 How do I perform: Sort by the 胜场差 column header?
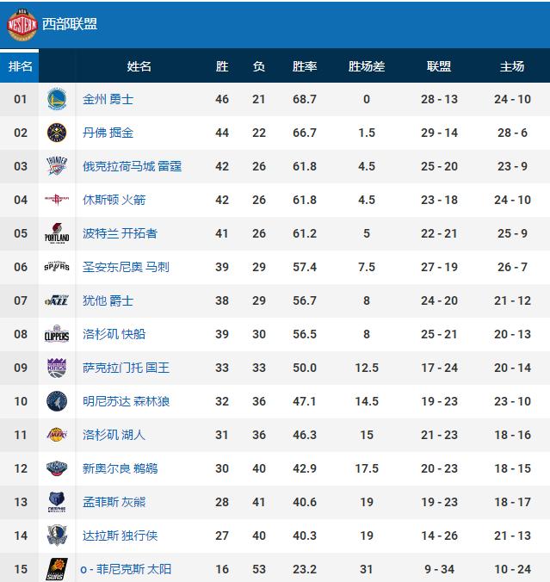click(x=367, y=66)
